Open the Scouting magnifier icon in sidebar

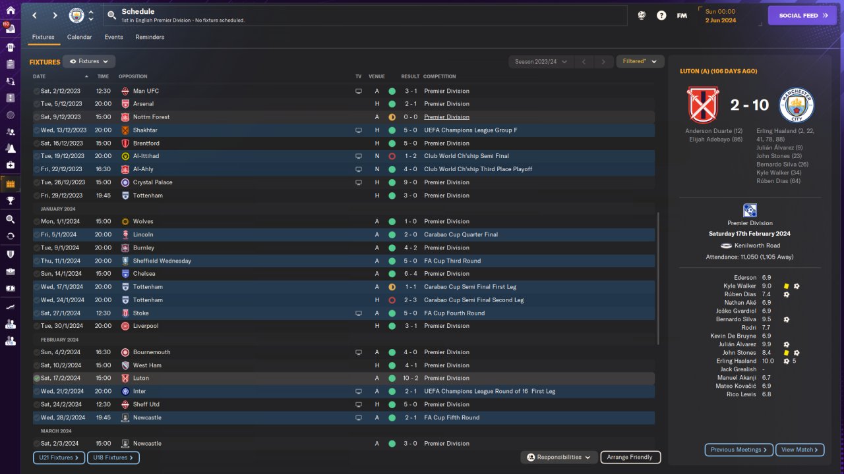10,219
